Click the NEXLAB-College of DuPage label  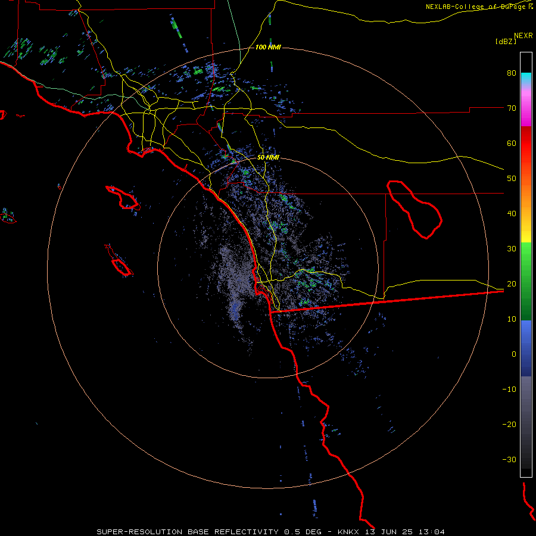pos(476,7)
